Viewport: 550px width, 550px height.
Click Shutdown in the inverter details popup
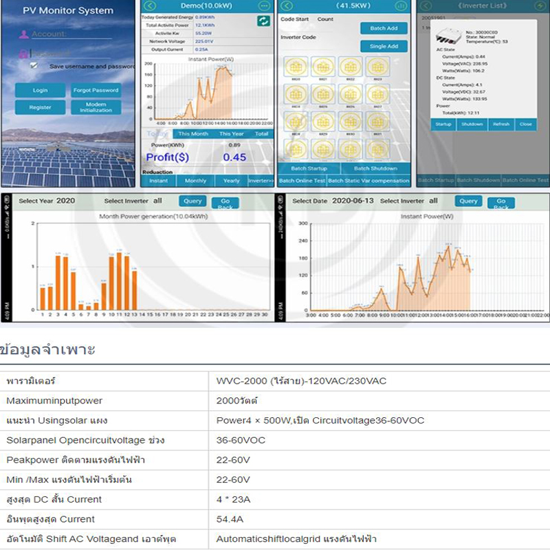pyautogui.click(x=472, y=124)
